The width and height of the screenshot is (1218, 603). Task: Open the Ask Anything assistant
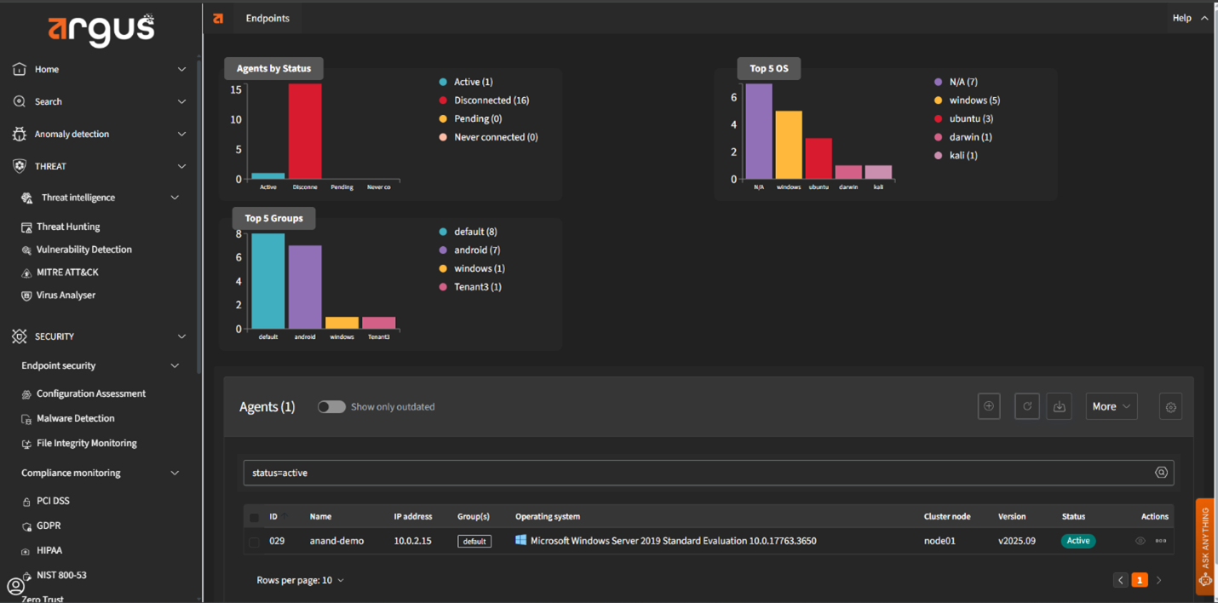click(x=1204, y=545)
